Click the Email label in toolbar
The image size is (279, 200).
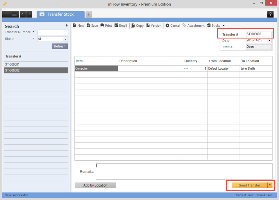click(123, 25)
